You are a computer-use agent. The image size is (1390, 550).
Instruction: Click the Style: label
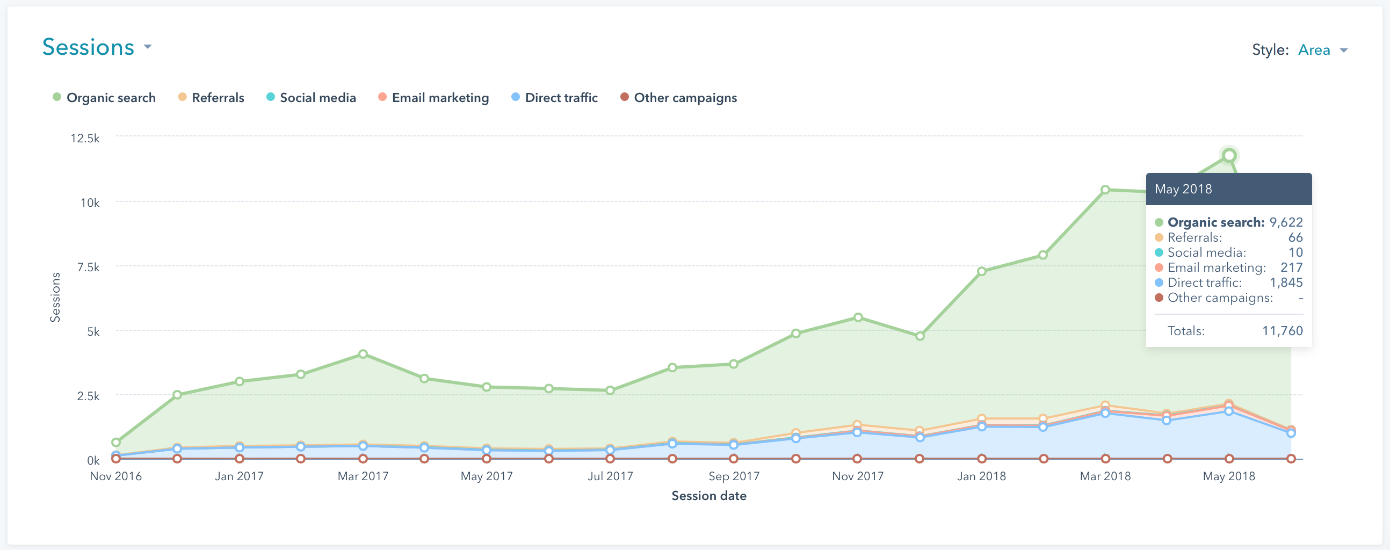pos(1270,49)
